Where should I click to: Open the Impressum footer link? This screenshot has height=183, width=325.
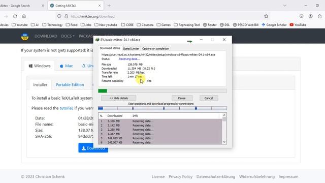[x=288, y=176]
